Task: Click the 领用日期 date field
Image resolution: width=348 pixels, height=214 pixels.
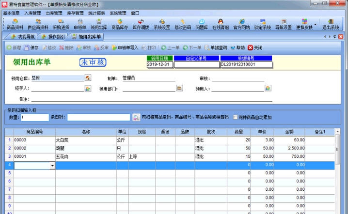Action: [159, 64]
